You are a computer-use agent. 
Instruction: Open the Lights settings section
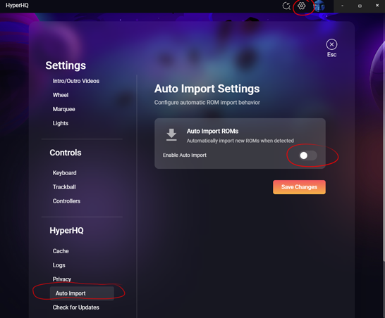[61, 123]
